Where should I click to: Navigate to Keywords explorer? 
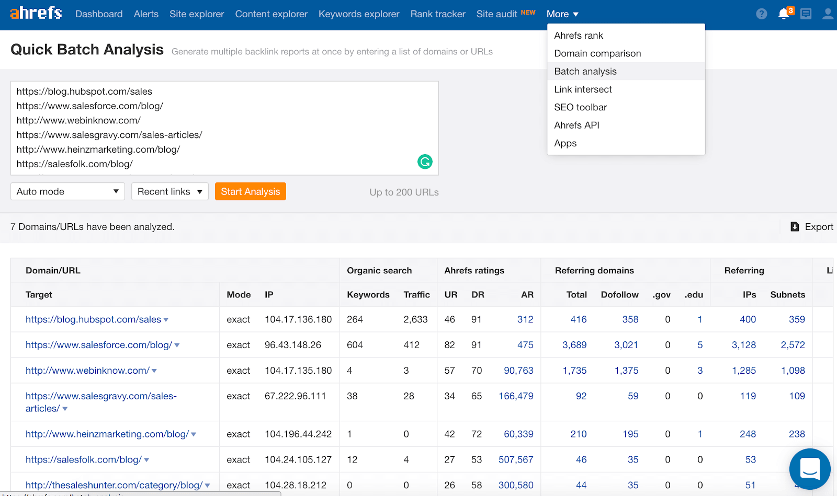358,14
